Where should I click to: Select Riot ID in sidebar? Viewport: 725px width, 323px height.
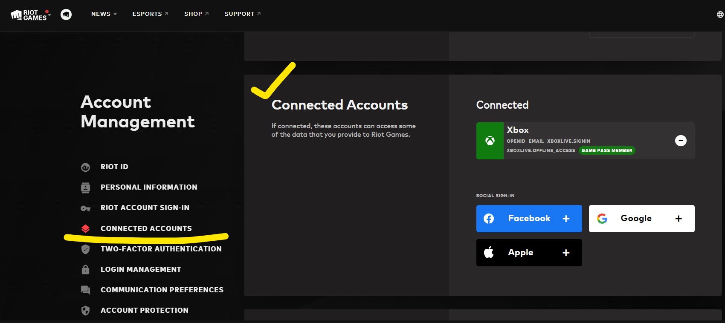pyautogui.click(x=114, y=167)
